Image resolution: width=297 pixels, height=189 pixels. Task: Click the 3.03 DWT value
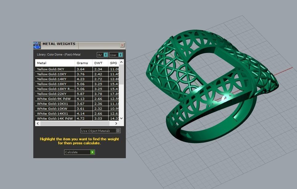click(98, 118)
